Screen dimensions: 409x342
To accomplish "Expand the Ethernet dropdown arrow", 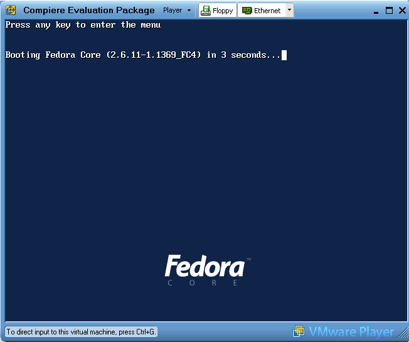I will [x=289, y=10].
